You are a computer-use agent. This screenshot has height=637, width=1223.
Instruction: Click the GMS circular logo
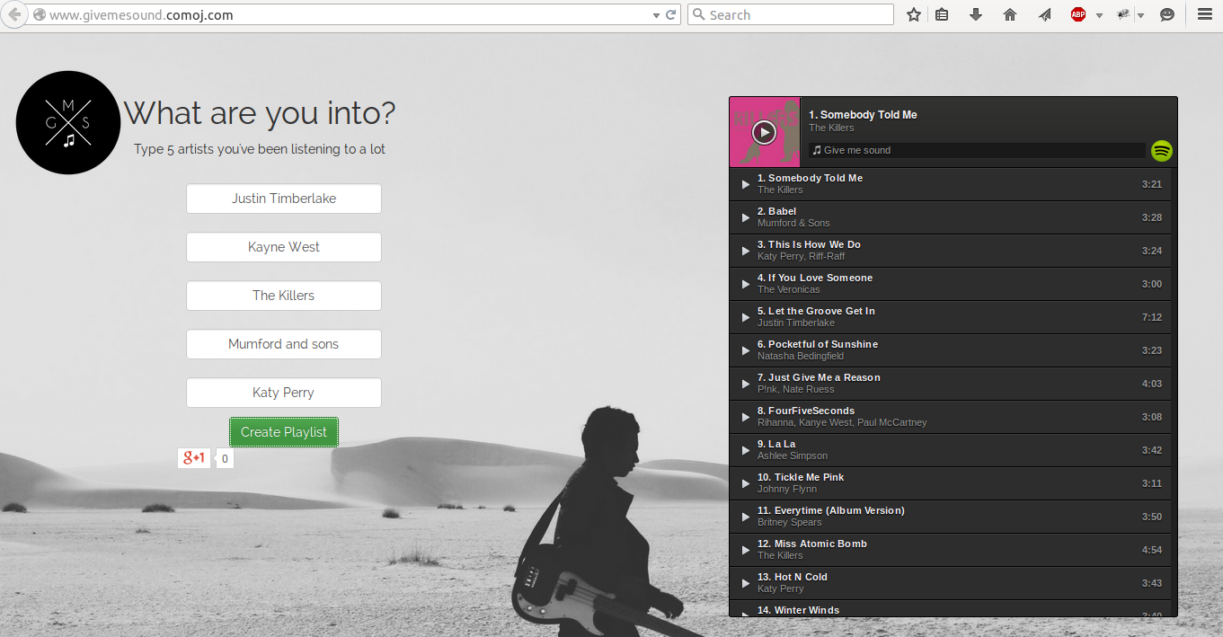click(x=68, y=122)
